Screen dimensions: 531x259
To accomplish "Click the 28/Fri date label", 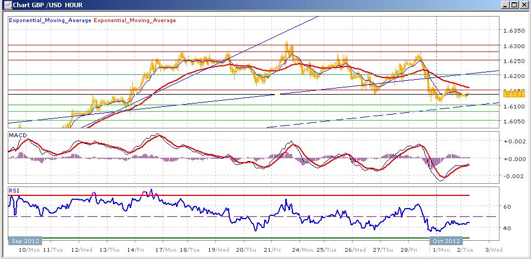I will 409,250.
